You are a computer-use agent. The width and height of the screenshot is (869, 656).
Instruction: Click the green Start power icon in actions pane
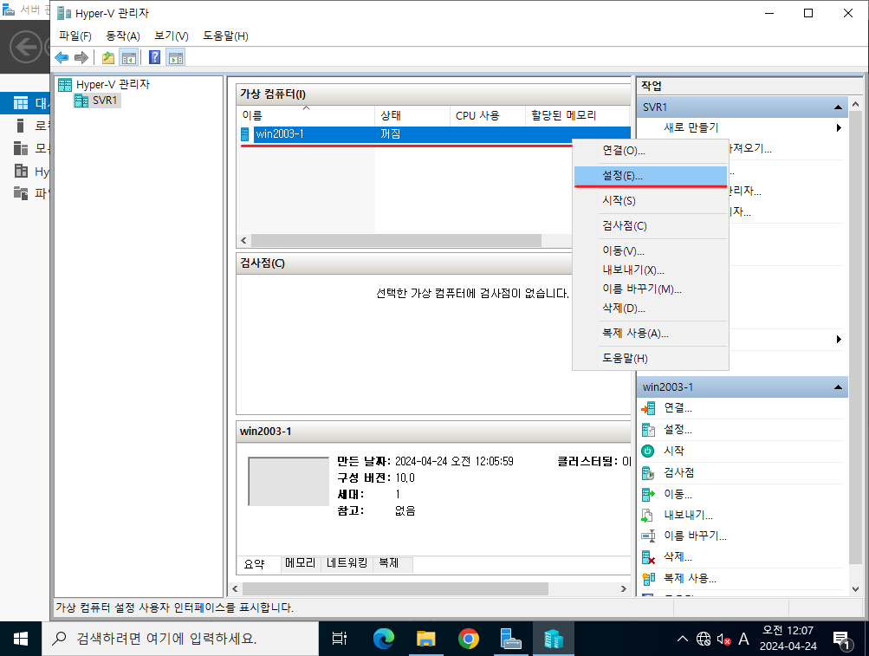click(647, 451)
